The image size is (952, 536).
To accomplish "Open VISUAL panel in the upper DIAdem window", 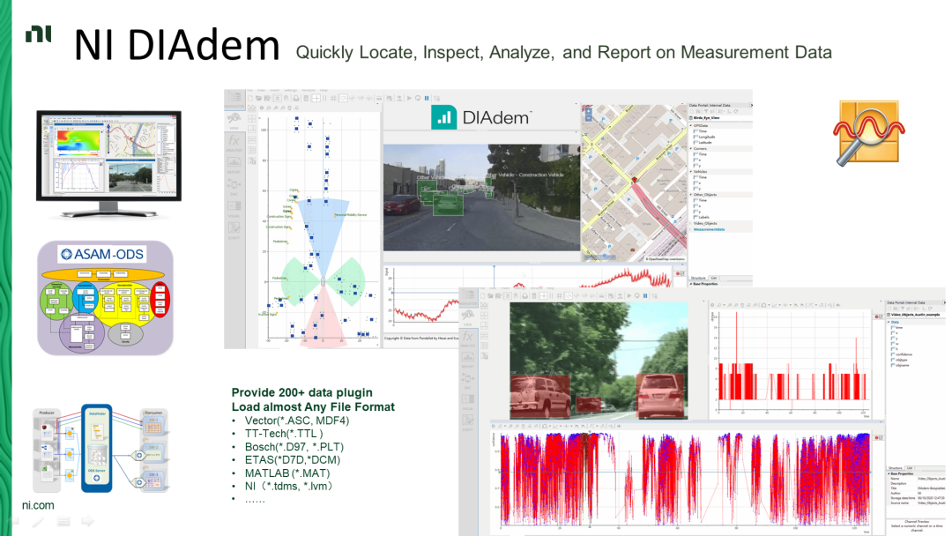I will pos(234,209).
